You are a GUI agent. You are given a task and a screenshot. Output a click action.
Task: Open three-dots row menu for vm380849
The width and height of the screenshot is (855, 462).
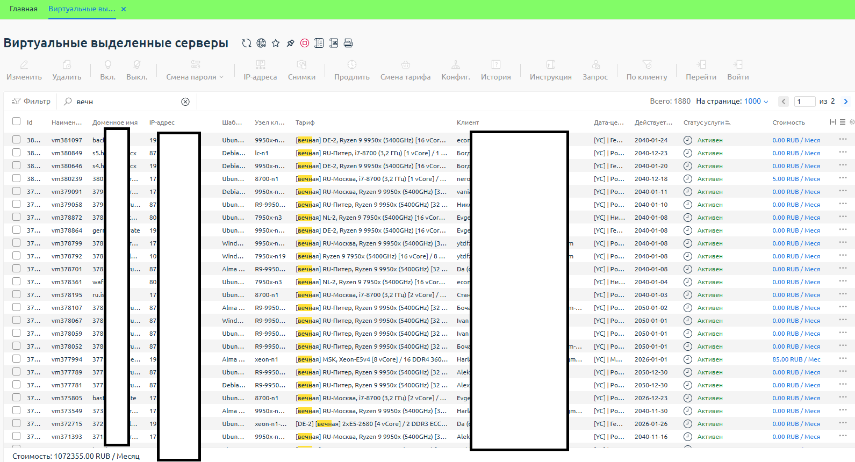[842, 153]
